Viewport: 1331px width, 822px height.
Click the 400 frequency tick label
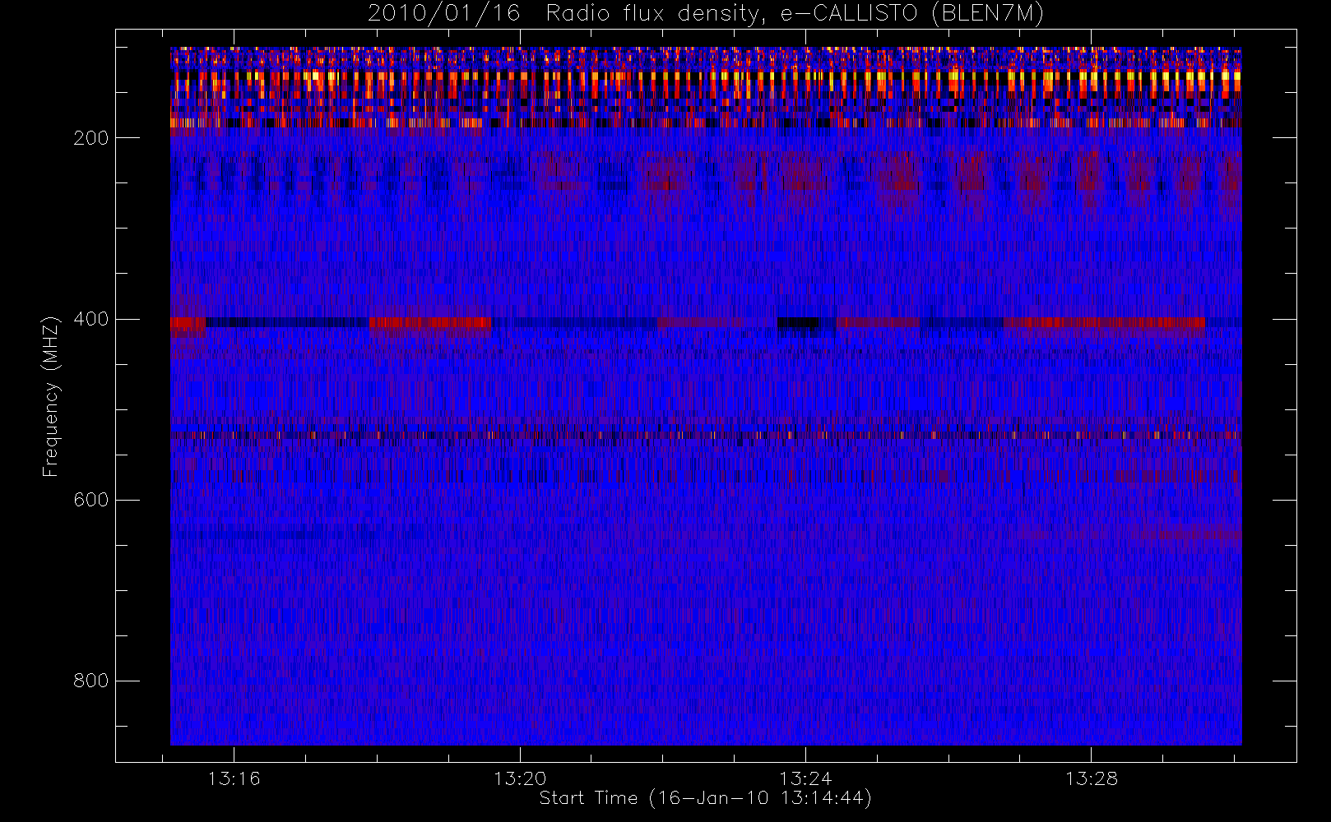point(90,319)
